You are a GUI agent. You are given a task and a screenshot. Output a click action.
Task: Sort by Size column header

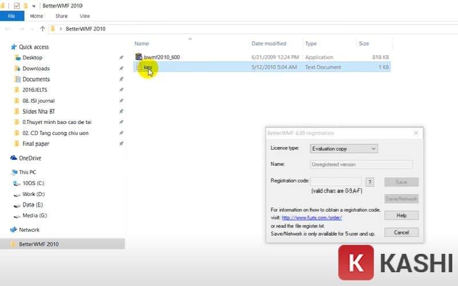click(364, 44)
